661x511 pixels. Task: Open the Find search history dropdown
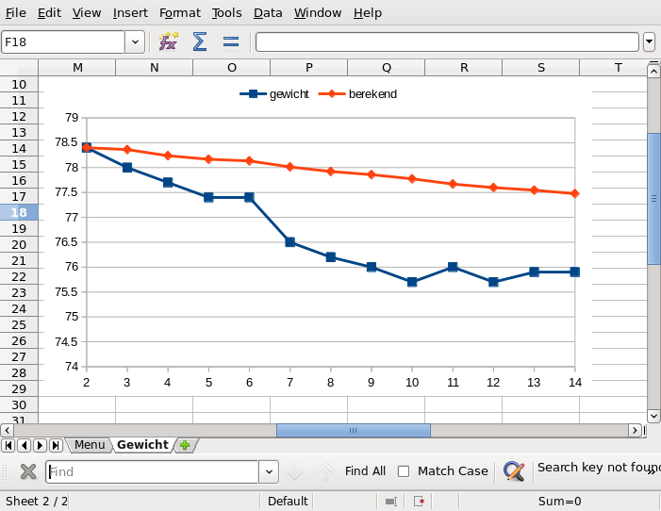coord(269,471)
